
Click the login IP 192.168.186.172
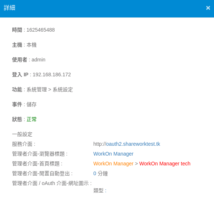(52, 75)
